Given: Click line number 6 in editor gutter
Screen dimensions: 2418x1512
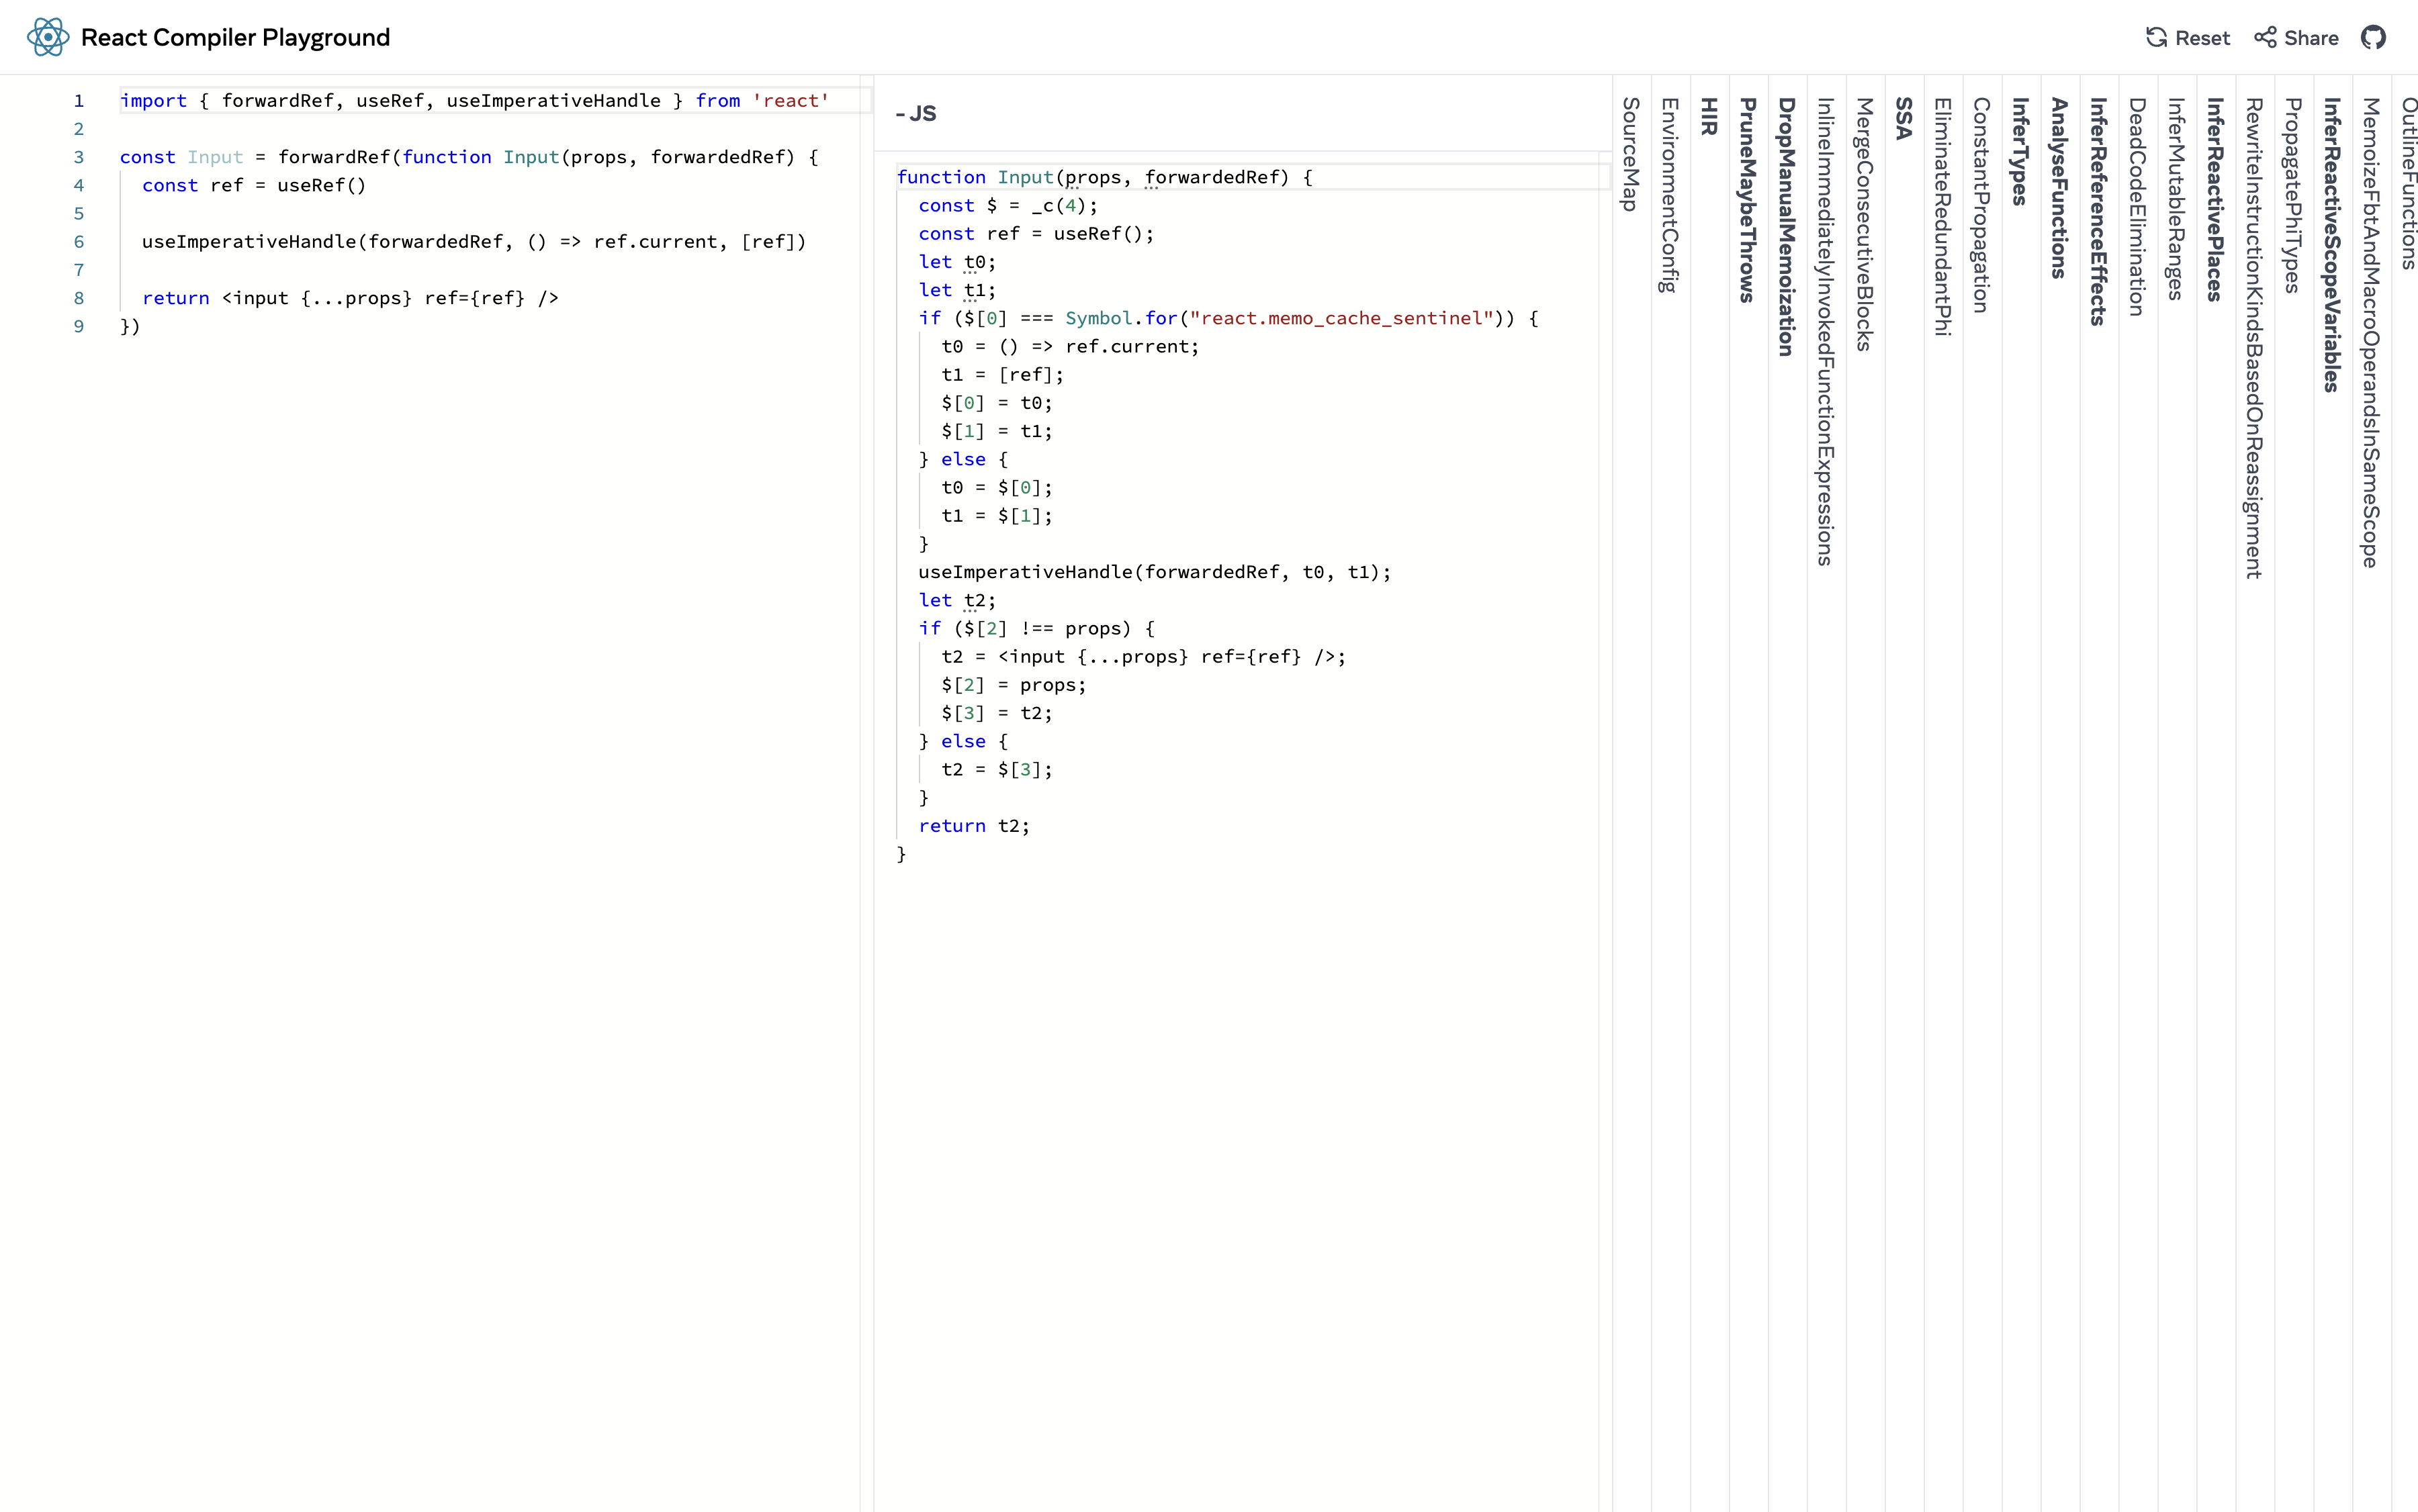Looking at the screenshot, I should (79, 242).
